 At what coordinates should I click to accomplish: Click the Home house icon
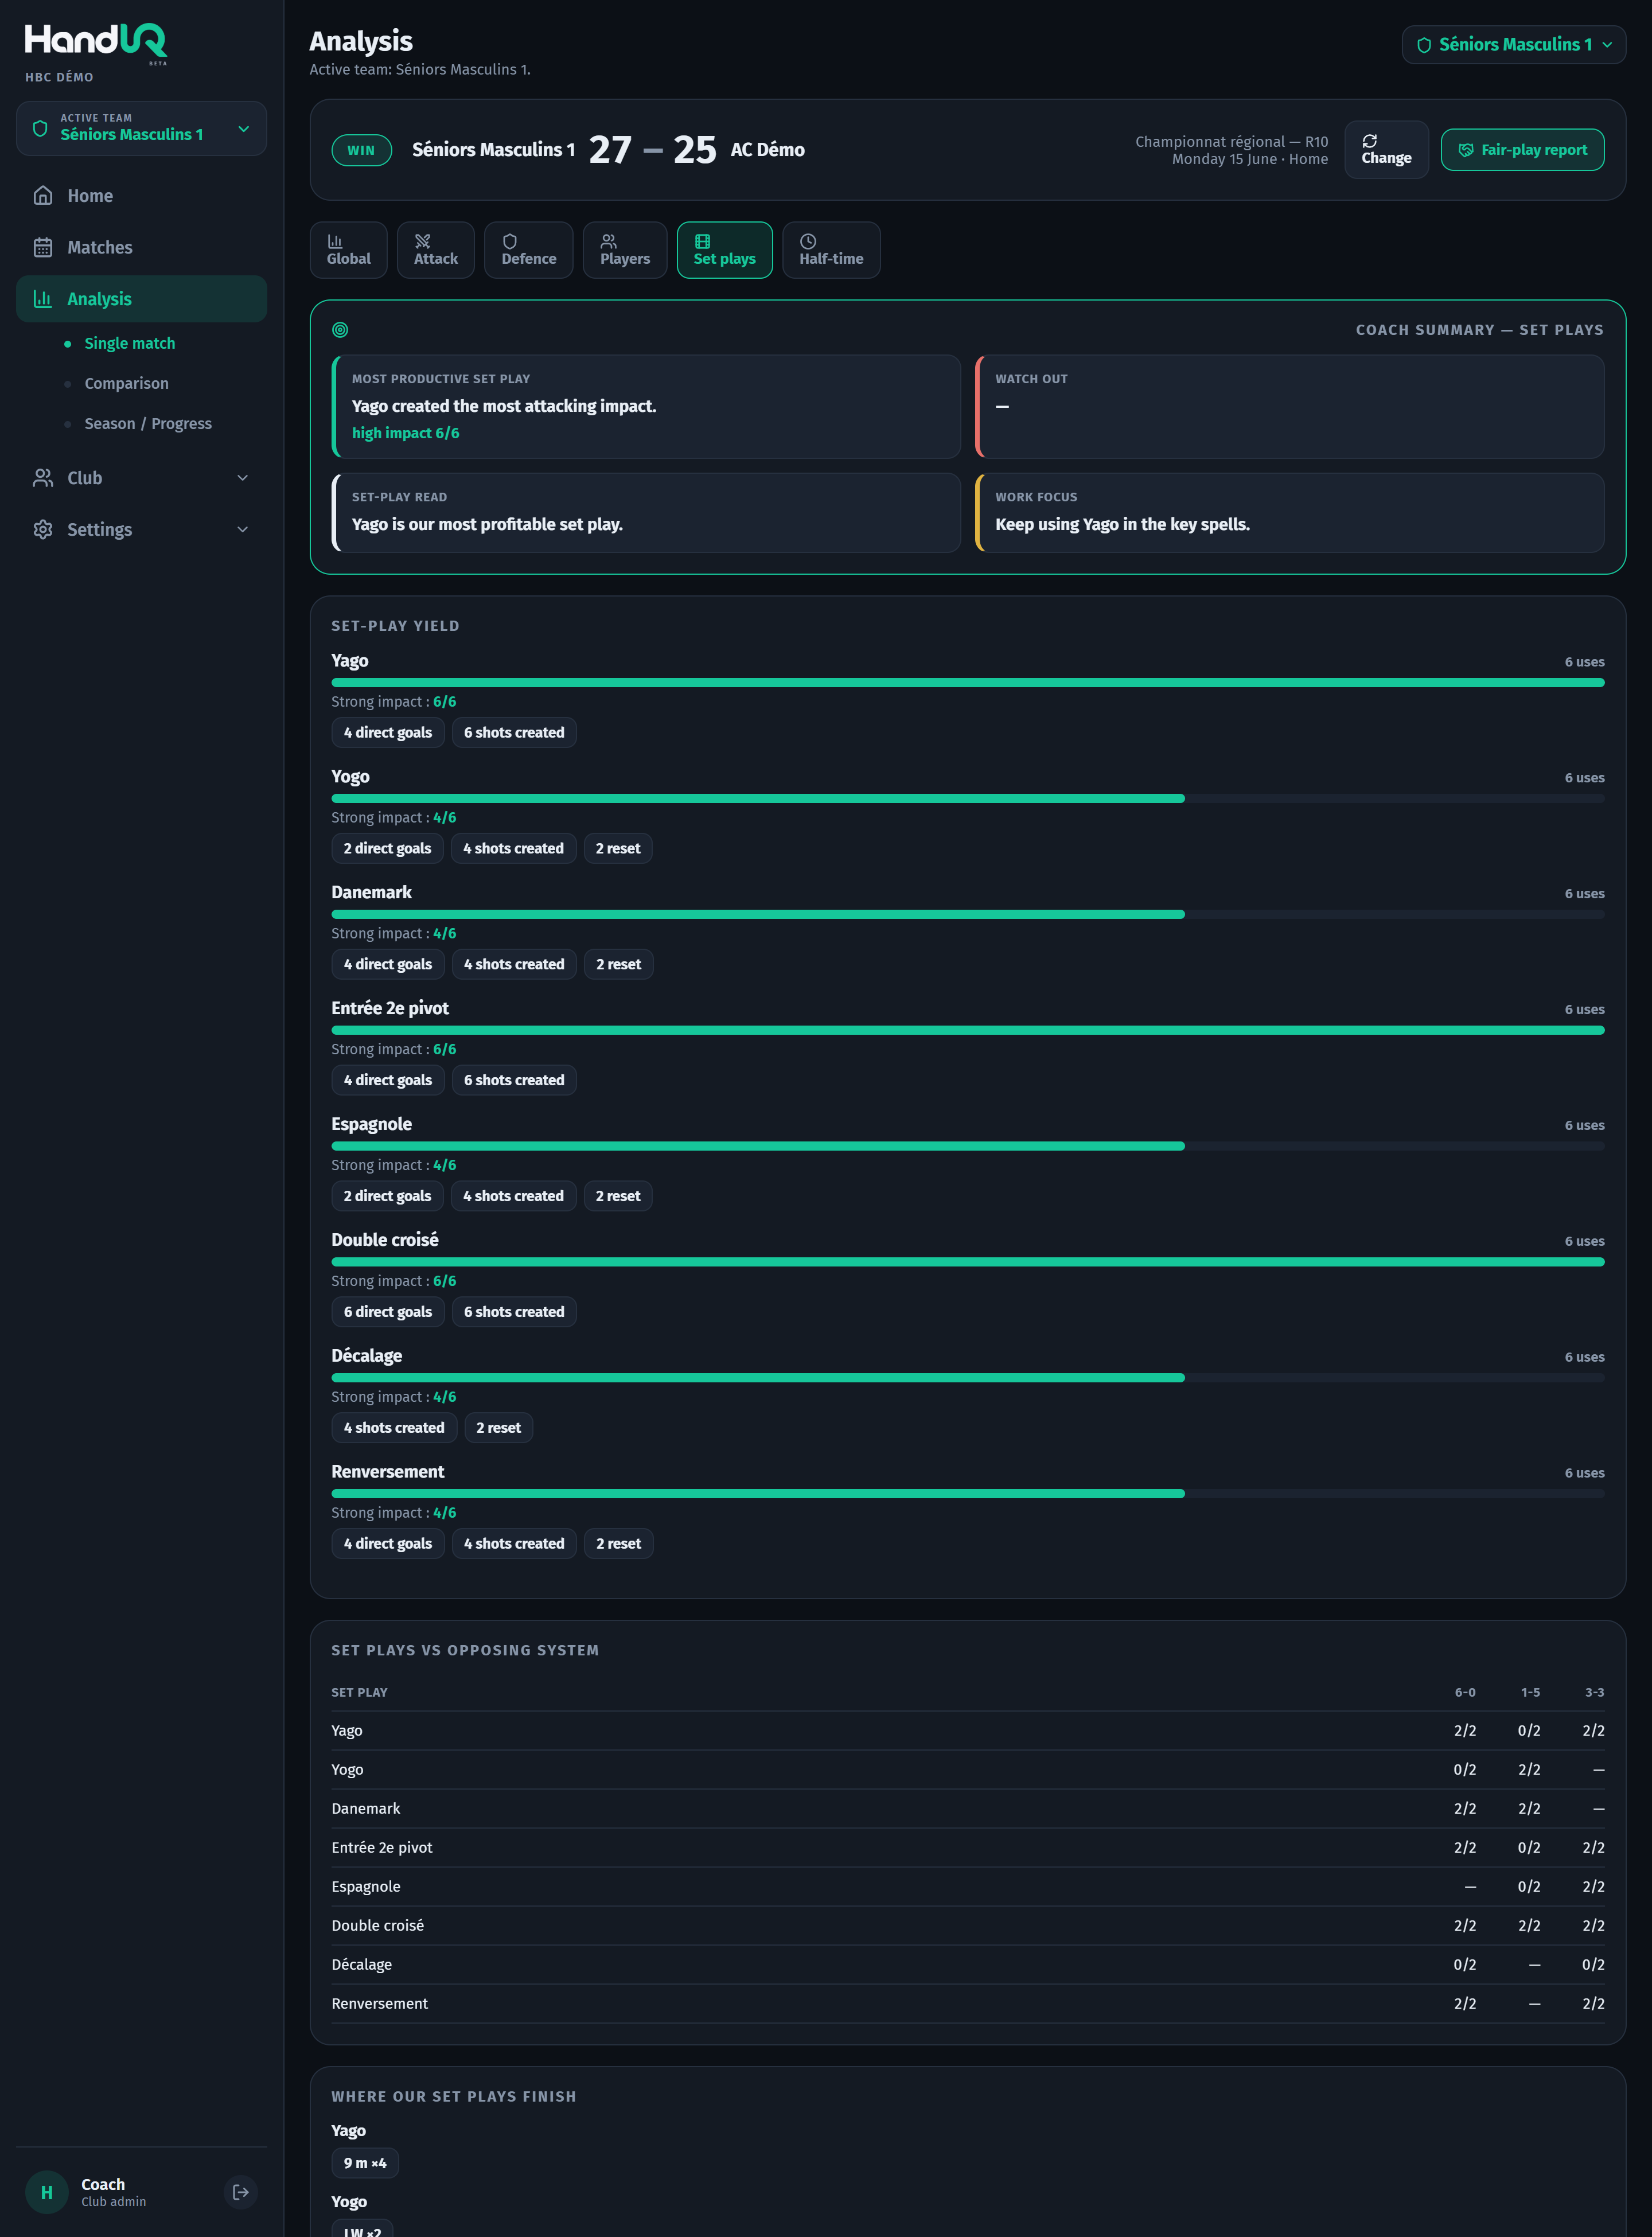point(43,196)
